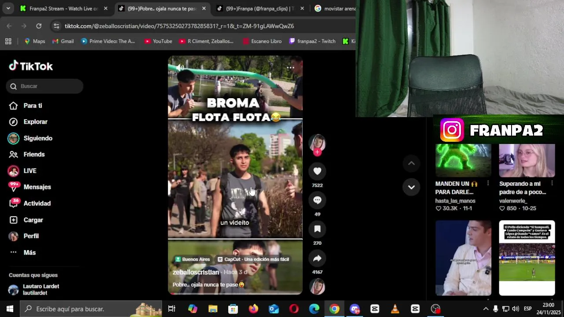
Task: Switch to movistar arena tab
Action: click(336, 8)
